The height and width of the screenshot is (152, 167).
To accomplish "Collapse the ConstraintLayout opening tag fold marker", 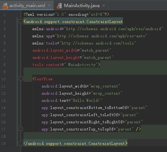I will pyautogui.click(x=21, y=21).
